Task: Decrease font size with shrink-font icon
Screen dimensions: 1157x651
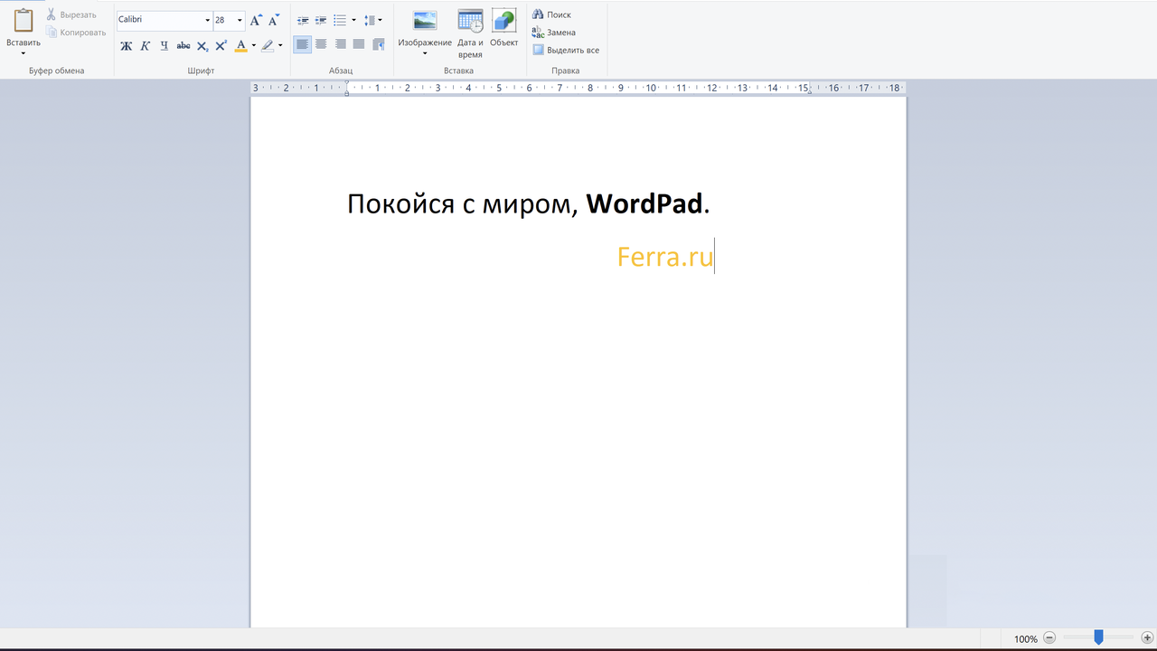Action: (274, 20)
